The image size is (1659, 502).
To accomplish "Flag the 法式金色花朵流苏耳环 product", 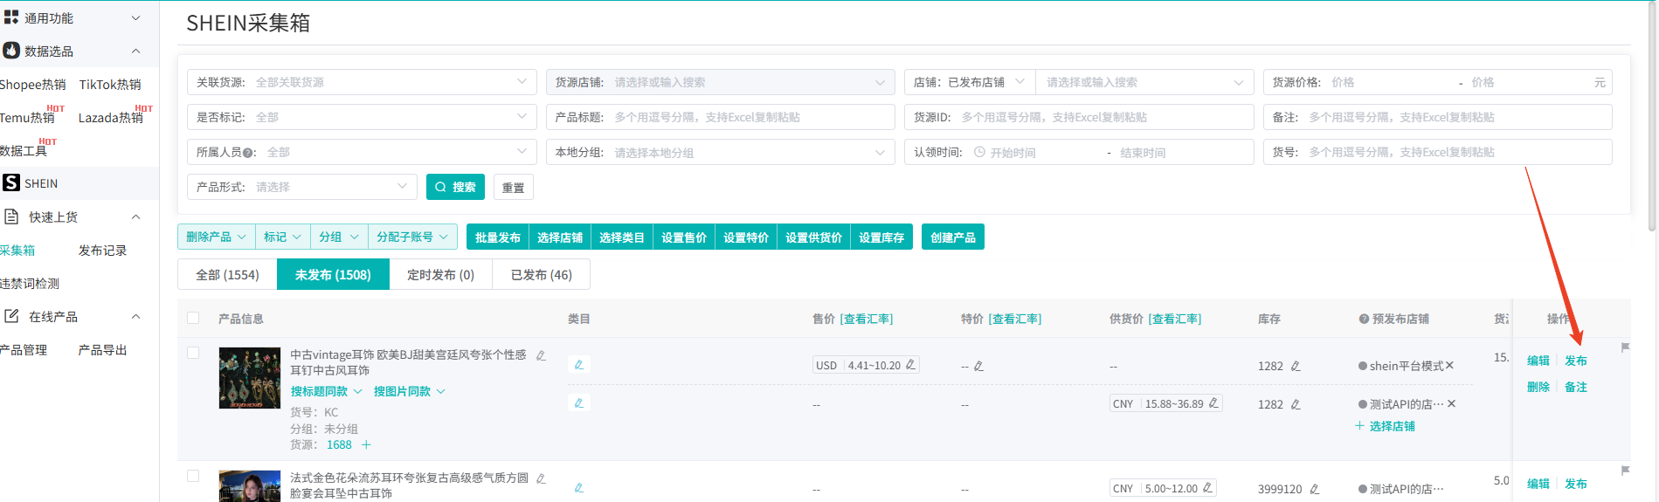I will 1625,471.
